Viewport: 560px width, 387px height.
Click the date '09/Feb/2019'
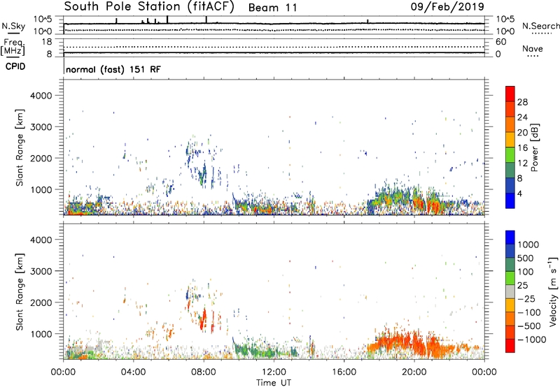[x=447, y=6]
